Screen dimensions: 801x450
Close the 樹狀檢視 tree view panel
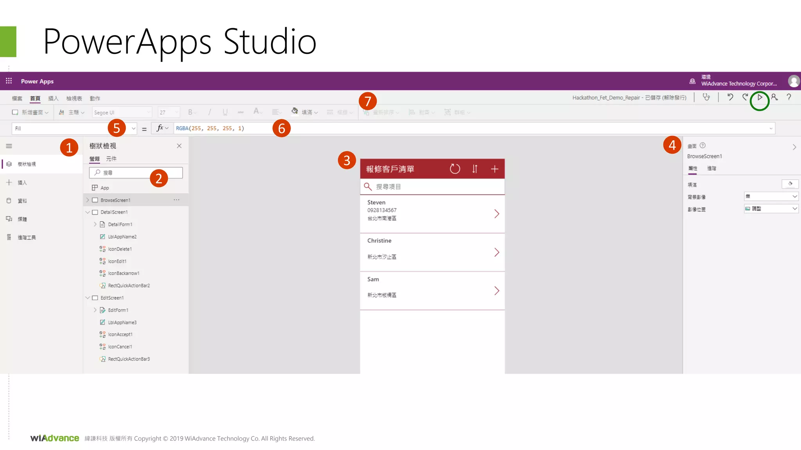(x=179, y=146)
